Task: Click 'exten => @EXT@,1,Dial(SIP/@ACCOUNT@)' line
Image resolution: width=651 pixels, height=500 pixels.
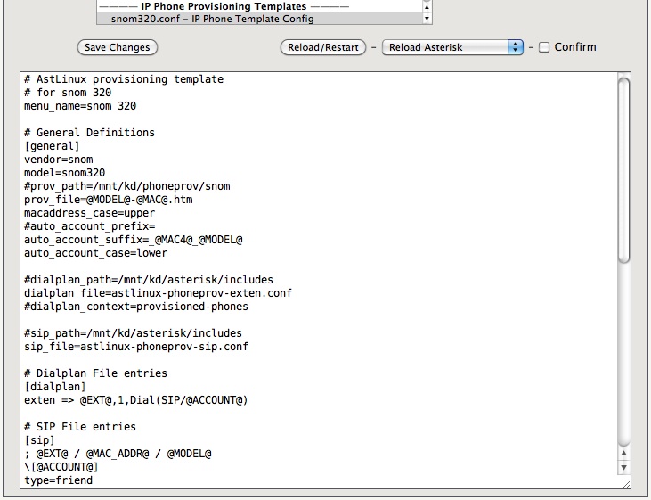Action: [136, 400]
